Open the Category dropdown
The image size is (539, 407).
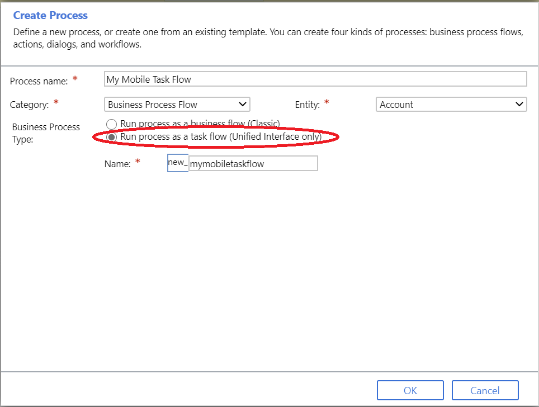point(177,105)
